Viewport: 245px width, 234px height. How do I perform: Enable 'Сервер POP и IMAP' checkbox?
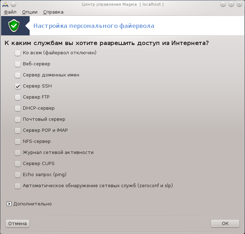click(x=17, y=130)
